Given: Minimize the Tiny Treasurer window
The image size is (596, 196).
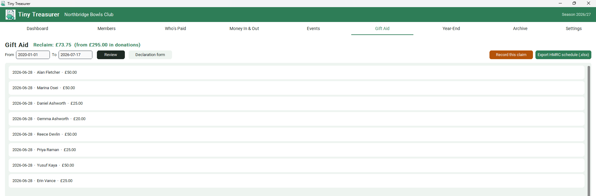Looking at the screenshot, I should tap(560, 3).
